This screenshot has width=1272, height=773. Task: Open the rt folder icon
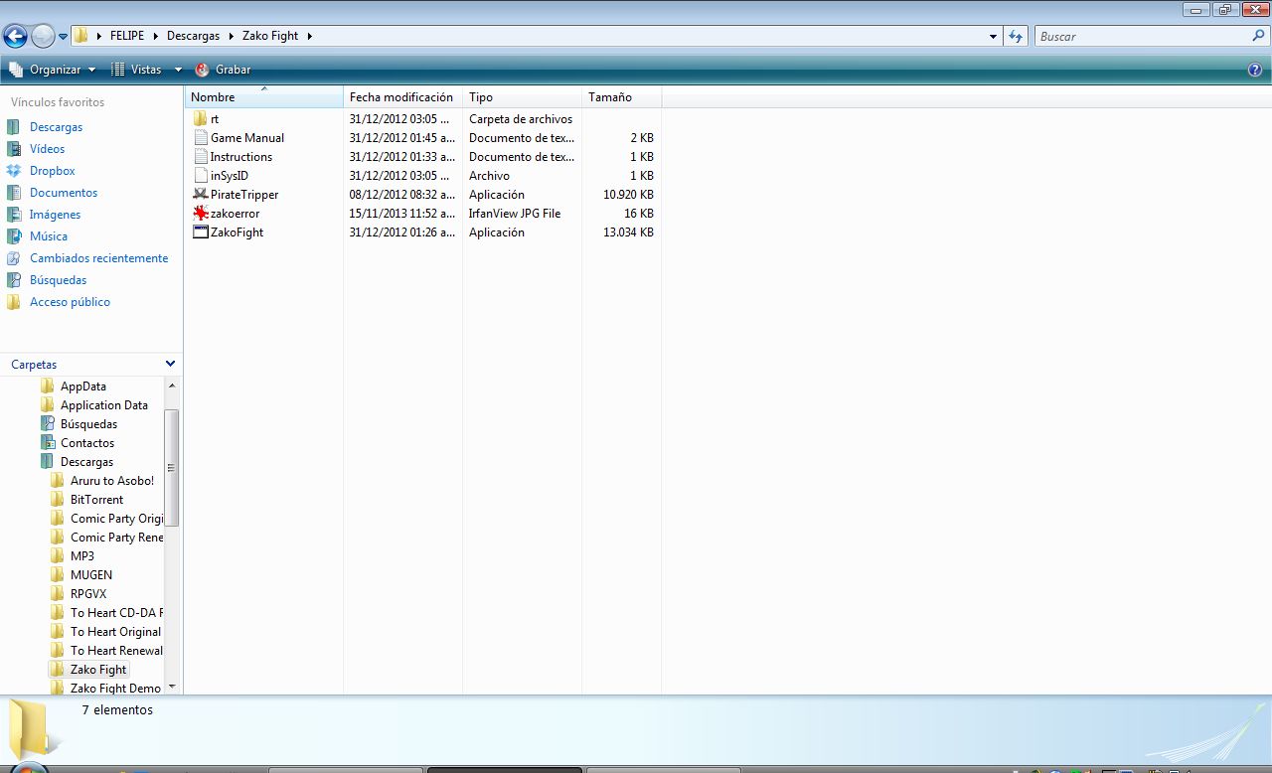(201, 119)
